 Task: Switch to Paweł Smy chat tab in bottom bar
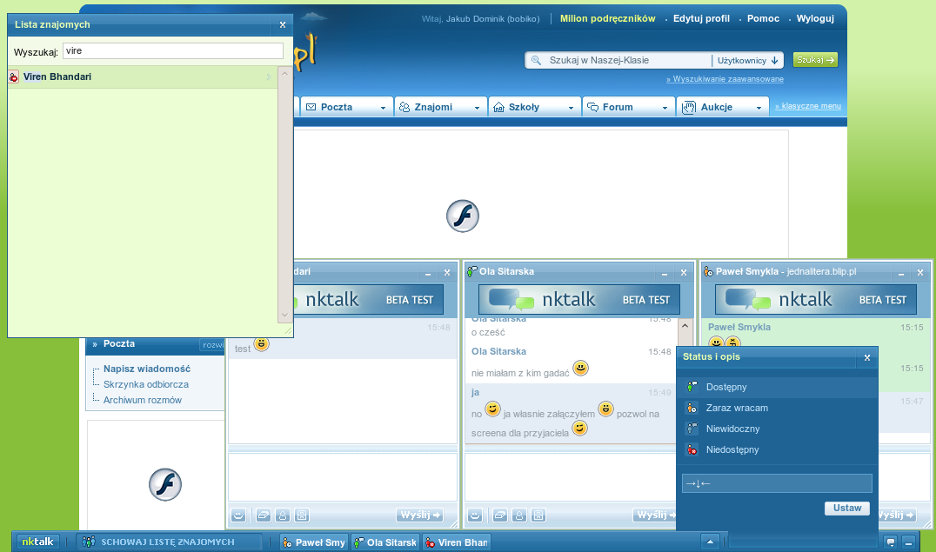click(315, 542)
